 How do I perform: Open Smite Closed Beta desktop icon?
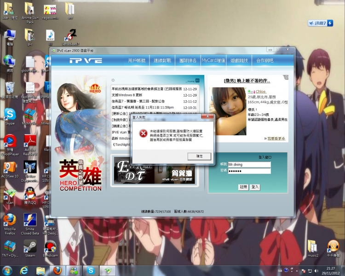coord(30,224)
